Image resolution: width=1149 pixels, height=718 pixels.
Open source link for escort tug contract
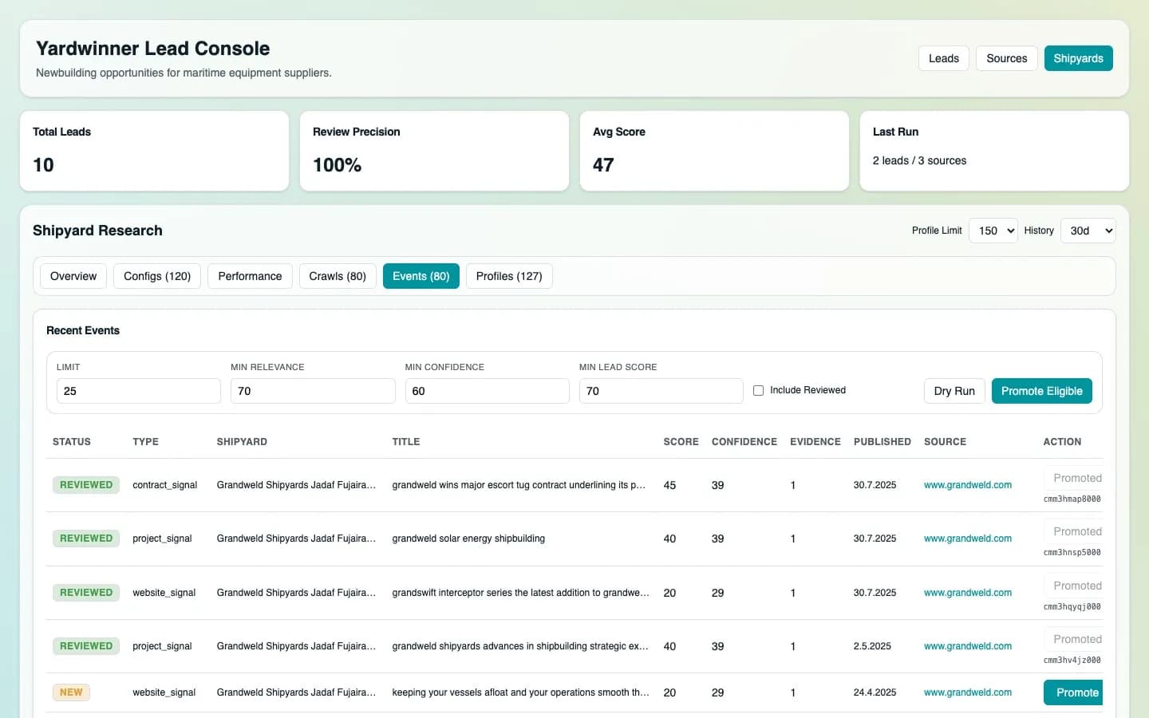point(967,485)
